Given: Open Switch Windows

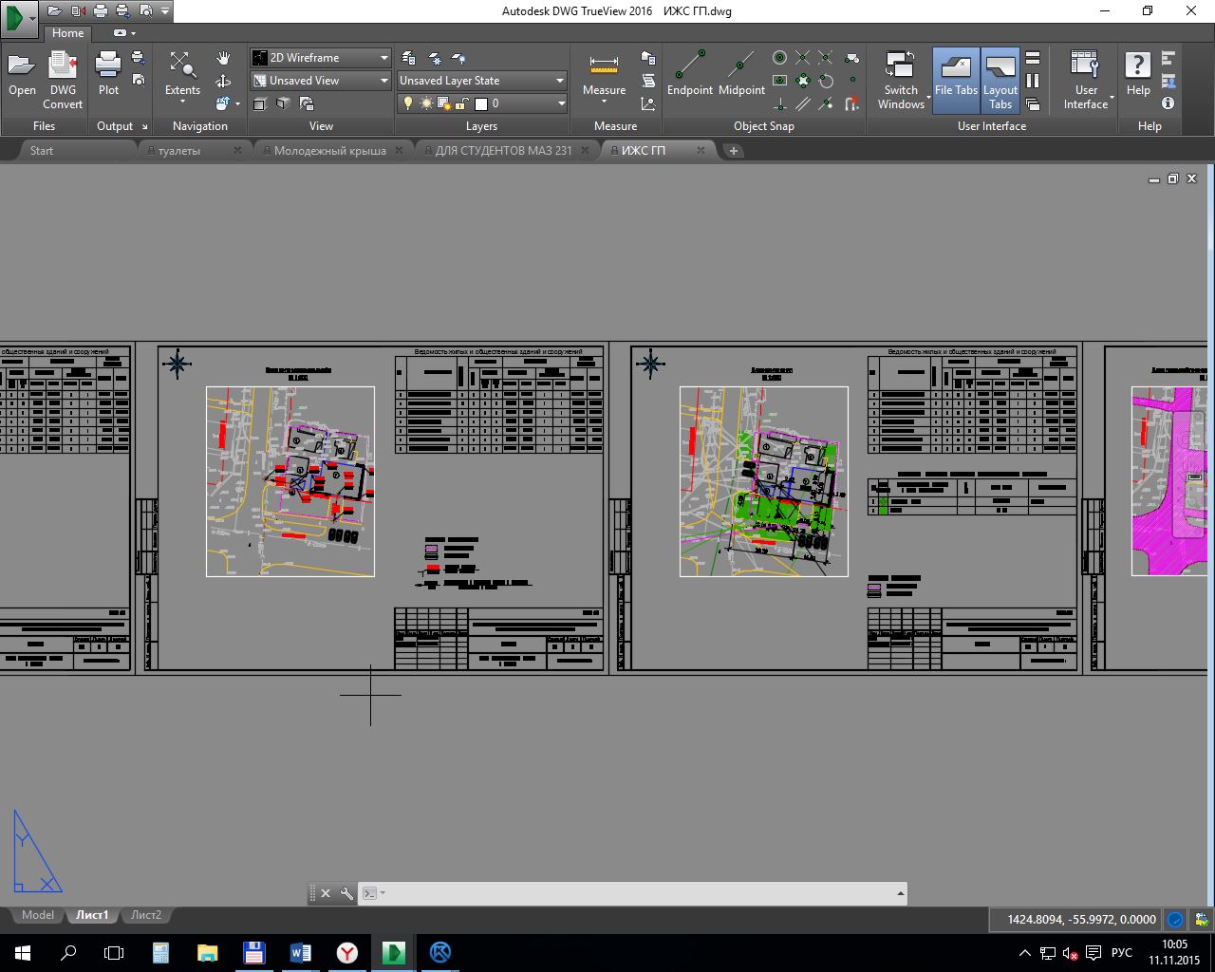Looking at the screenshot, I should [901, 80].
